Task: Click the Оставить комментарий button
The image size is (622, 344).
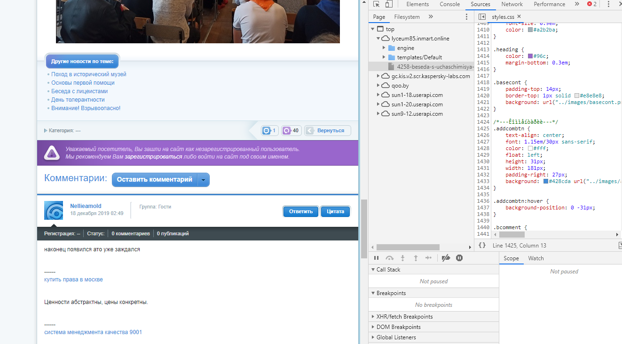Action: pos(154,180)
